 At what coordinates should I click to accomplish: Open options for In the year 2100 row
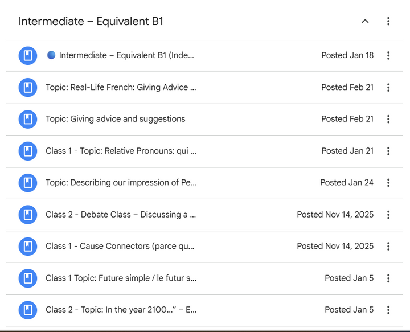(388, 310)
